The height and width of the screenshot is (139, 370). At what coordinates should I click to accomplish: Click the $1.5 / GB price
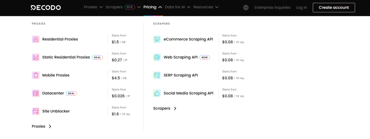pos(119,42)
